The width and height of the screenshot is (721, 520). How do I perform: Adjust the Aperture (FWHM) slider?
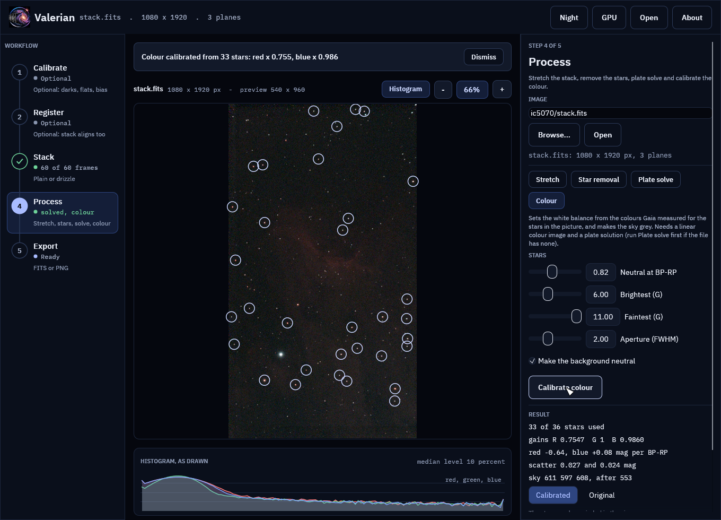[555, 339]
